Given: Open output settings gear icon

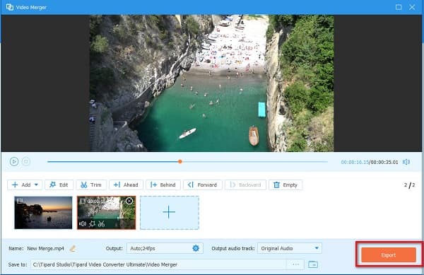Looking at the screenshot, I should (x=196, y=248).
